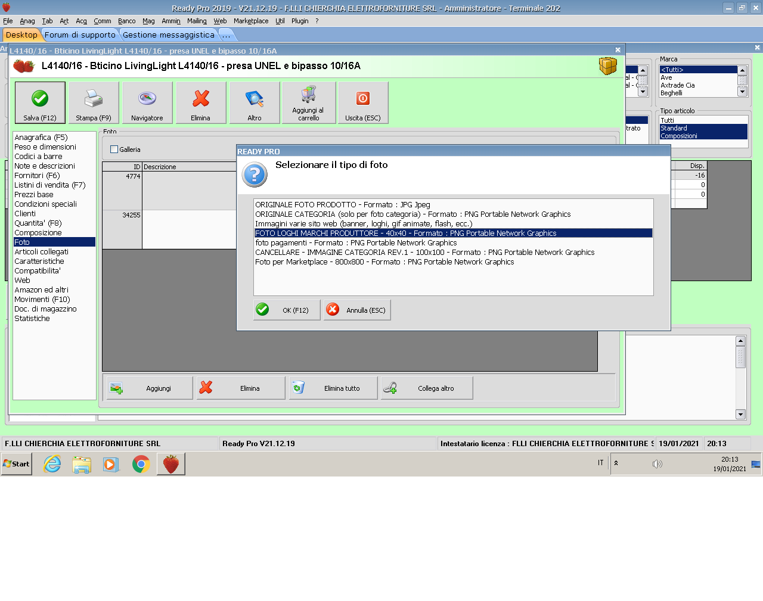Open Fornitori (F6) section
This screenshot has height=601, width=763.
pyautogui.click(x=54, y=175)
